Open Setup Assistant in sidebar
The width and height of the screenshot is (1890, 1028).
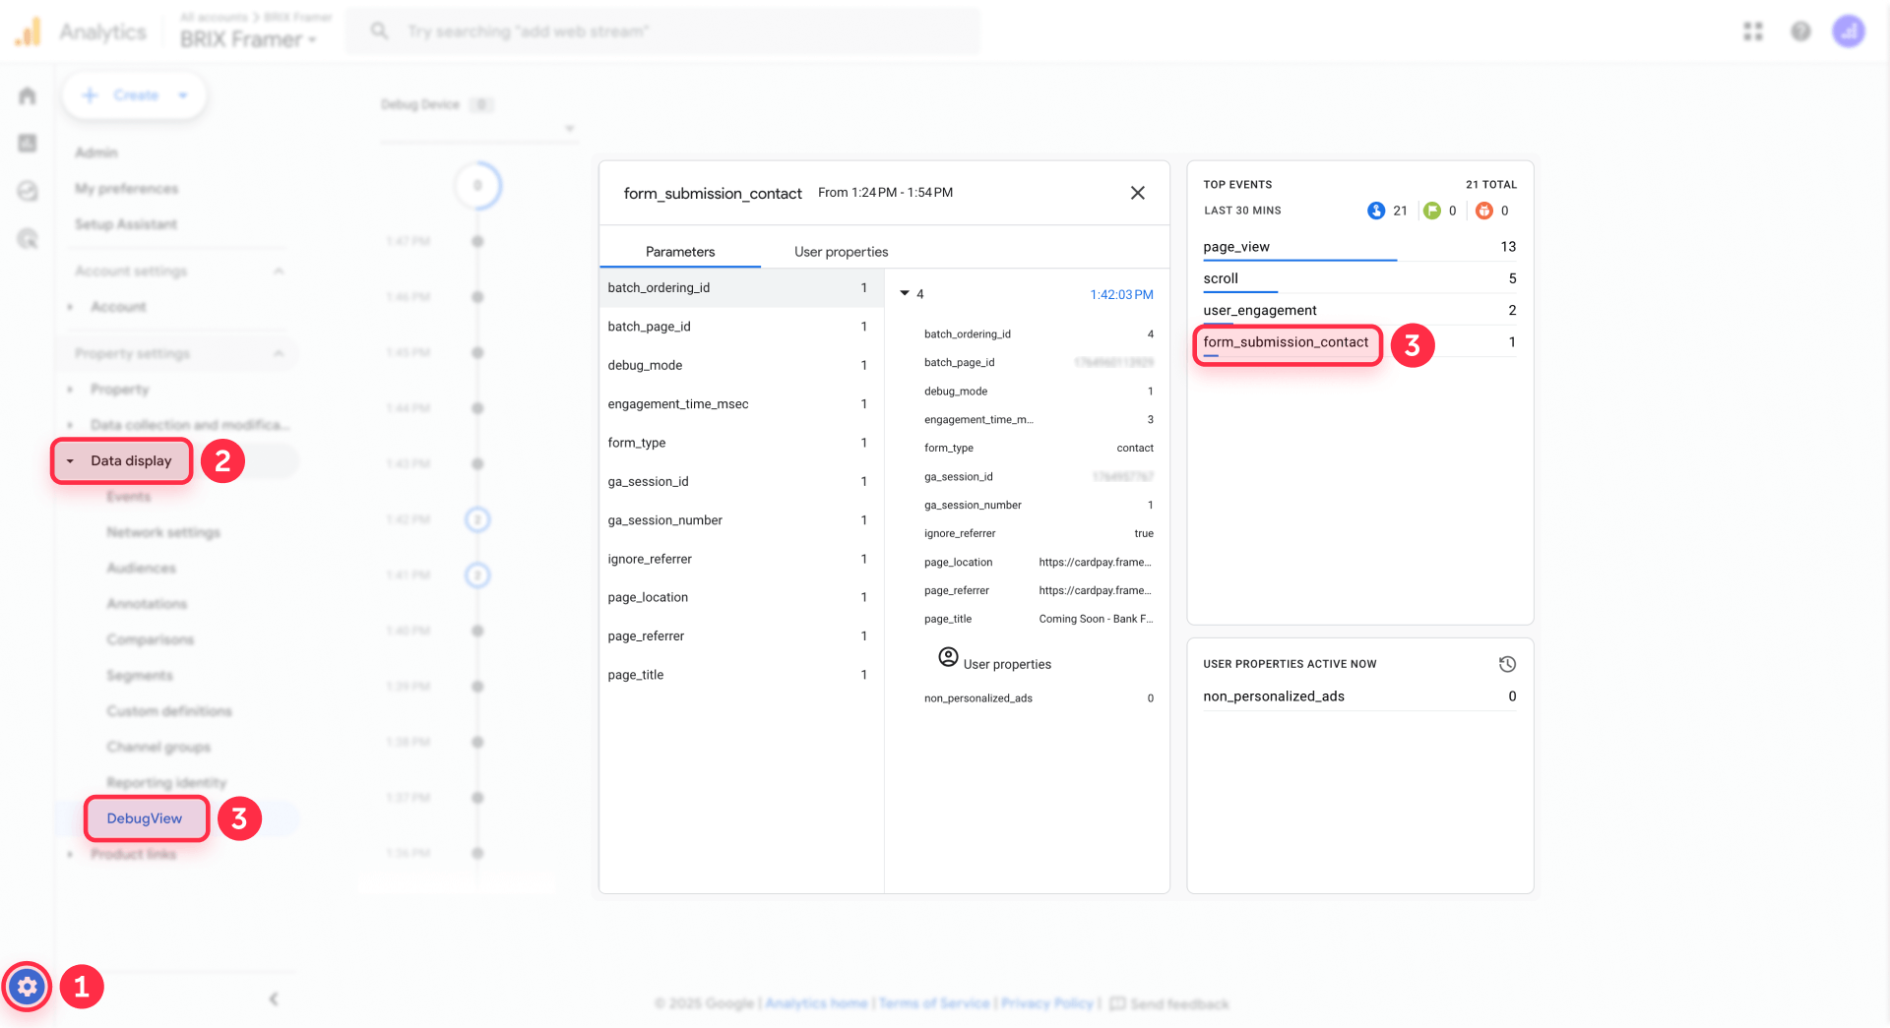click(126, 224)
